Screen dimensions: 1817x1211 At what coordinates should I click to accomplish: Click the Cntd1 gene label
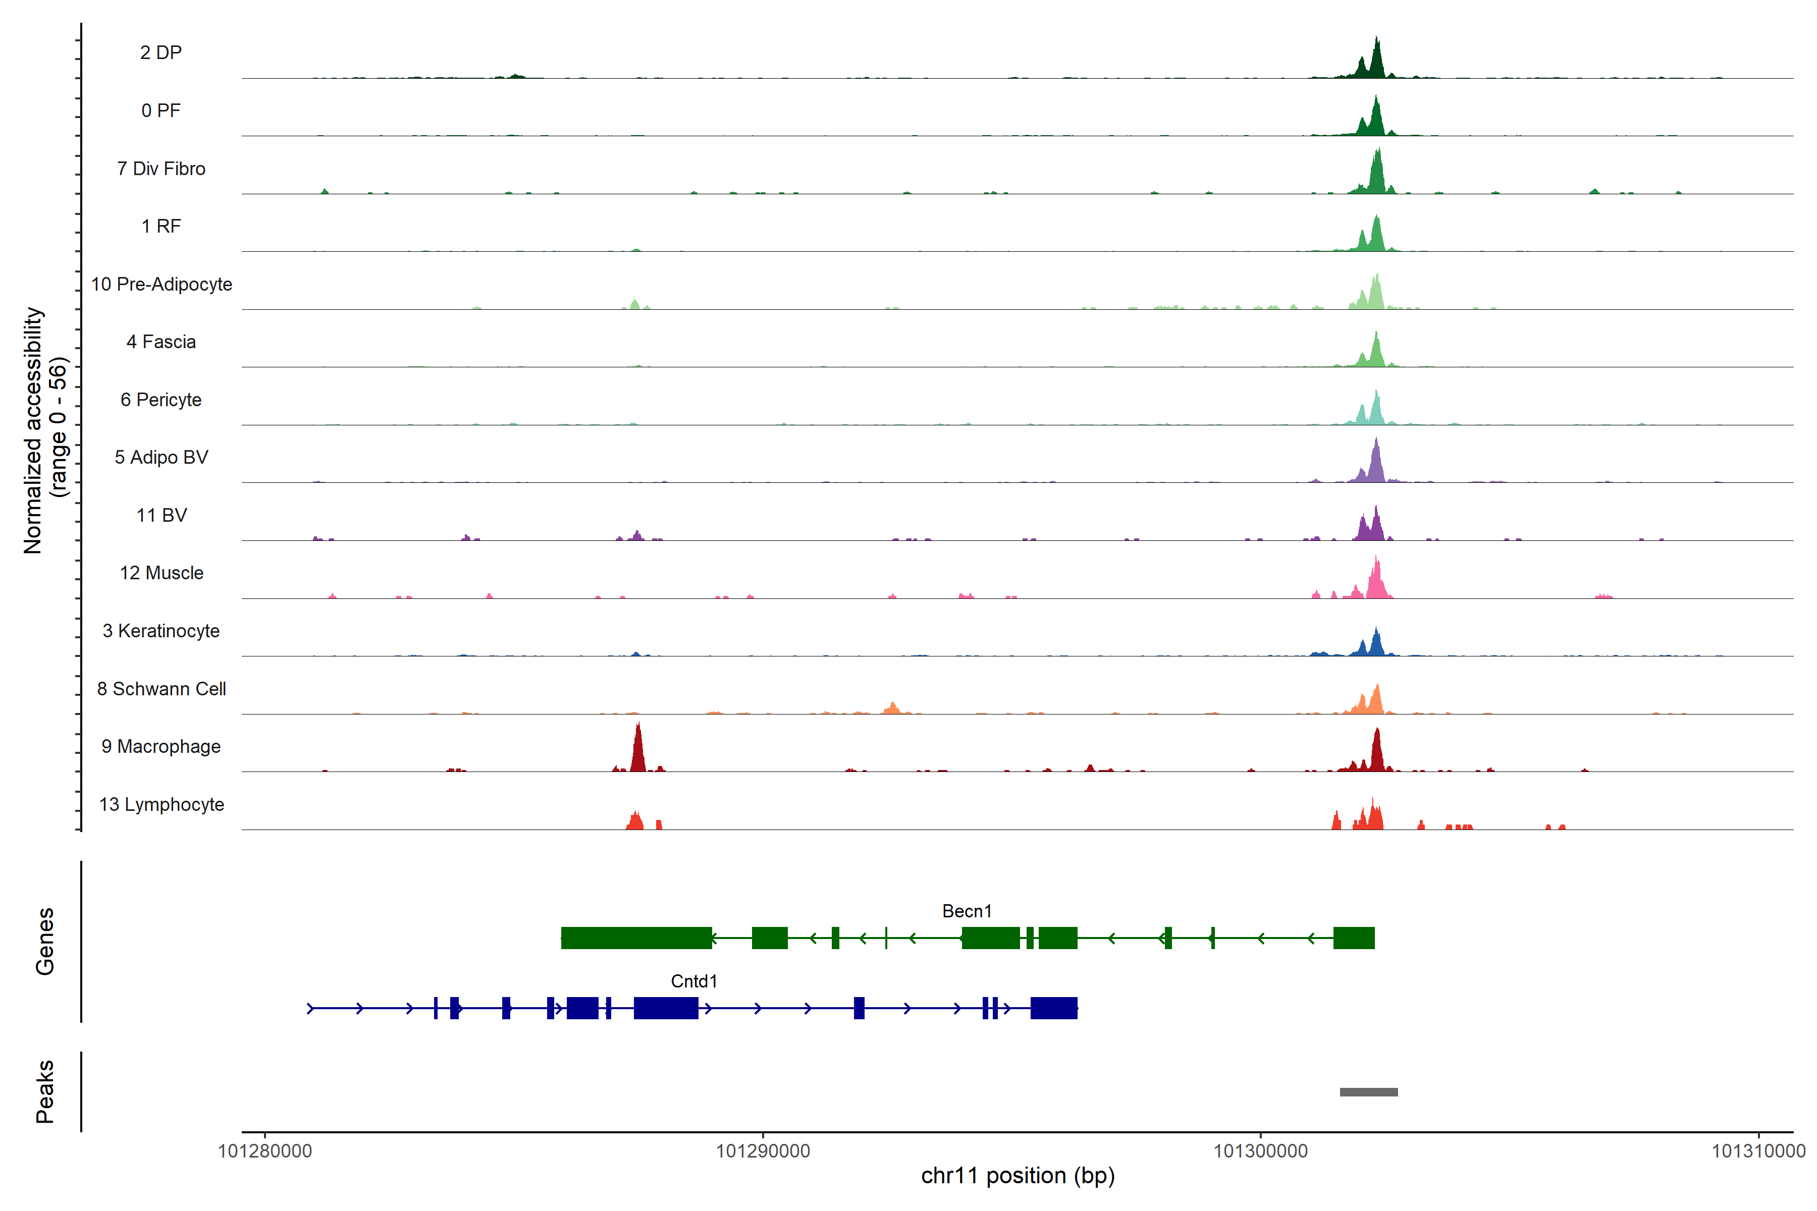[x=693, y=981]
